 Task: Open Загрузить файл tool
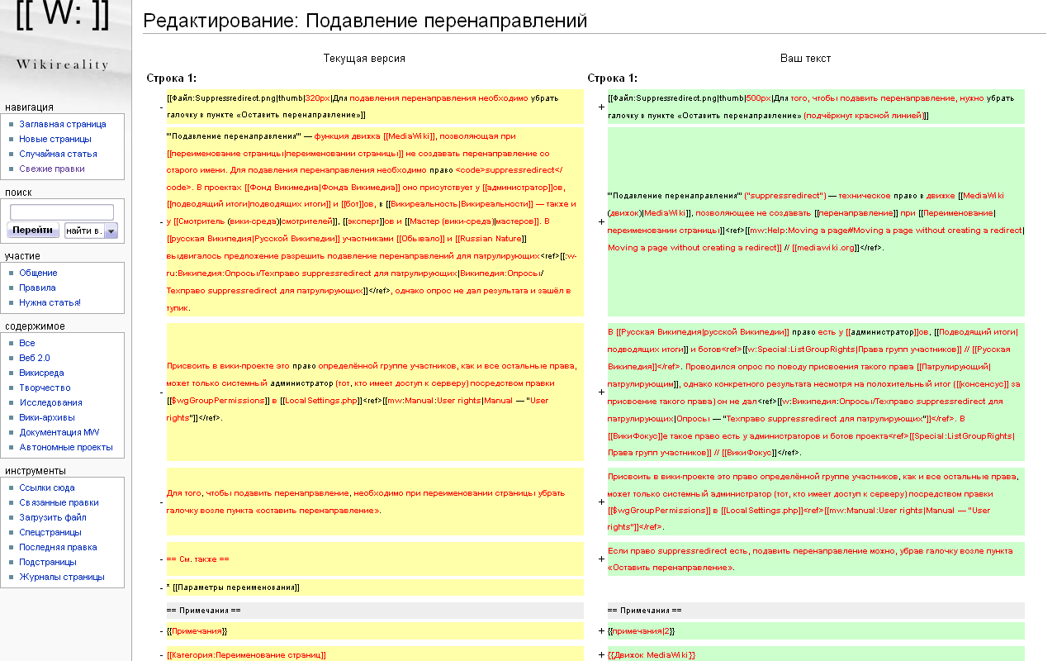53,517
